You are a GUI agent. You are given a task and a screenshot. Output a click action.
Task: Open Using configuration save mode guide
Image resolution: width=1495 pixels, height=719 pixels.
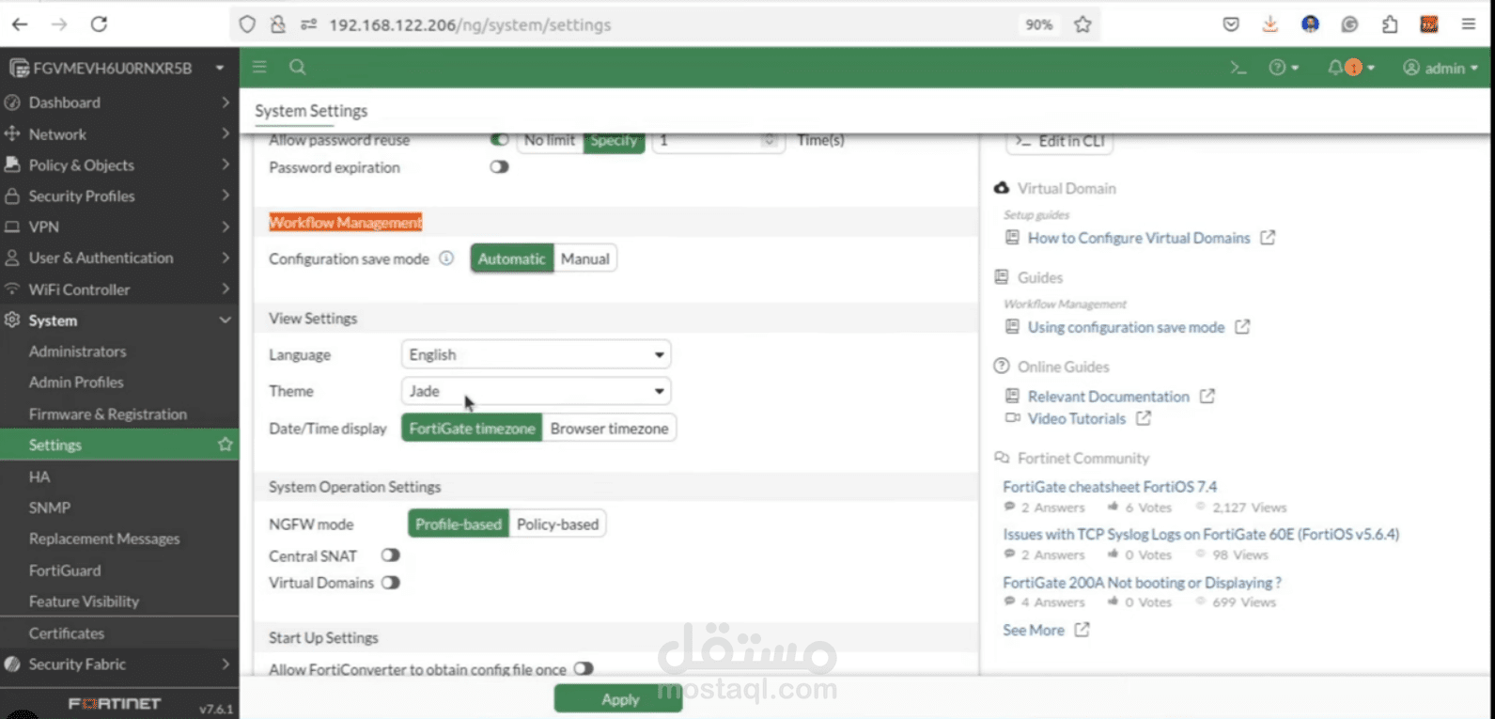1126,327
